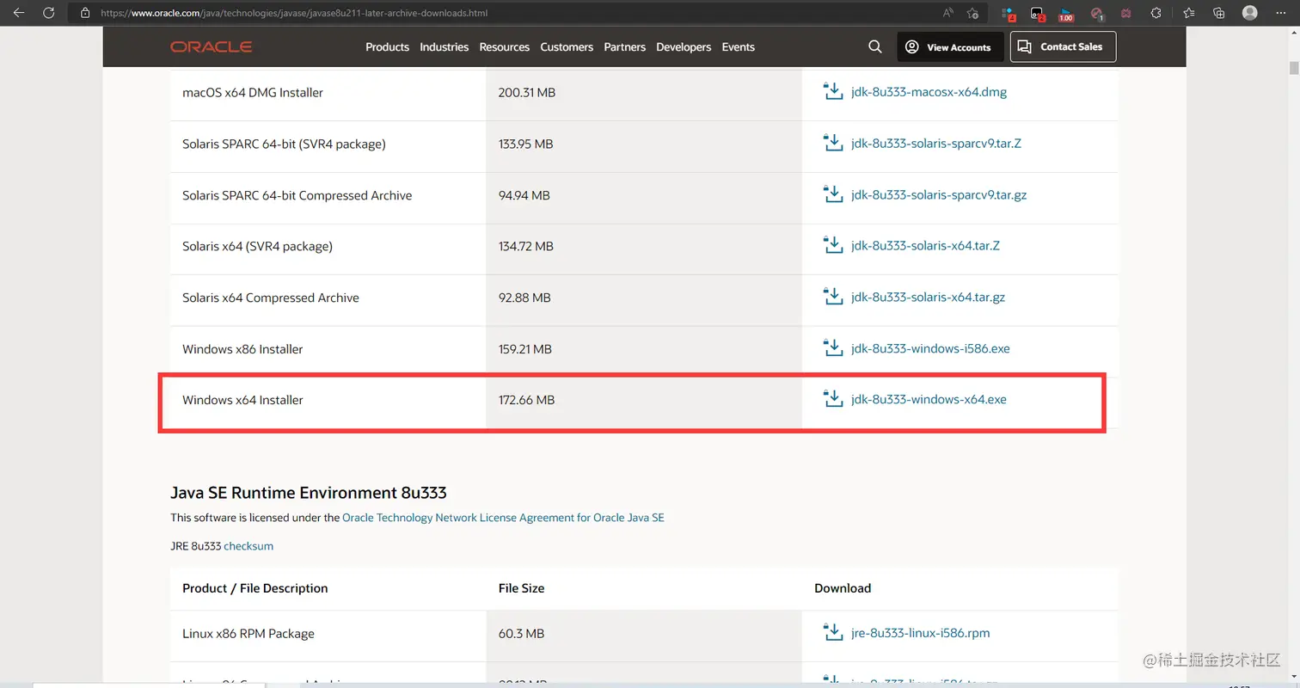Open the Customers menu
The width and height of the screenshot is (1300, 688).
click(567, 47)
